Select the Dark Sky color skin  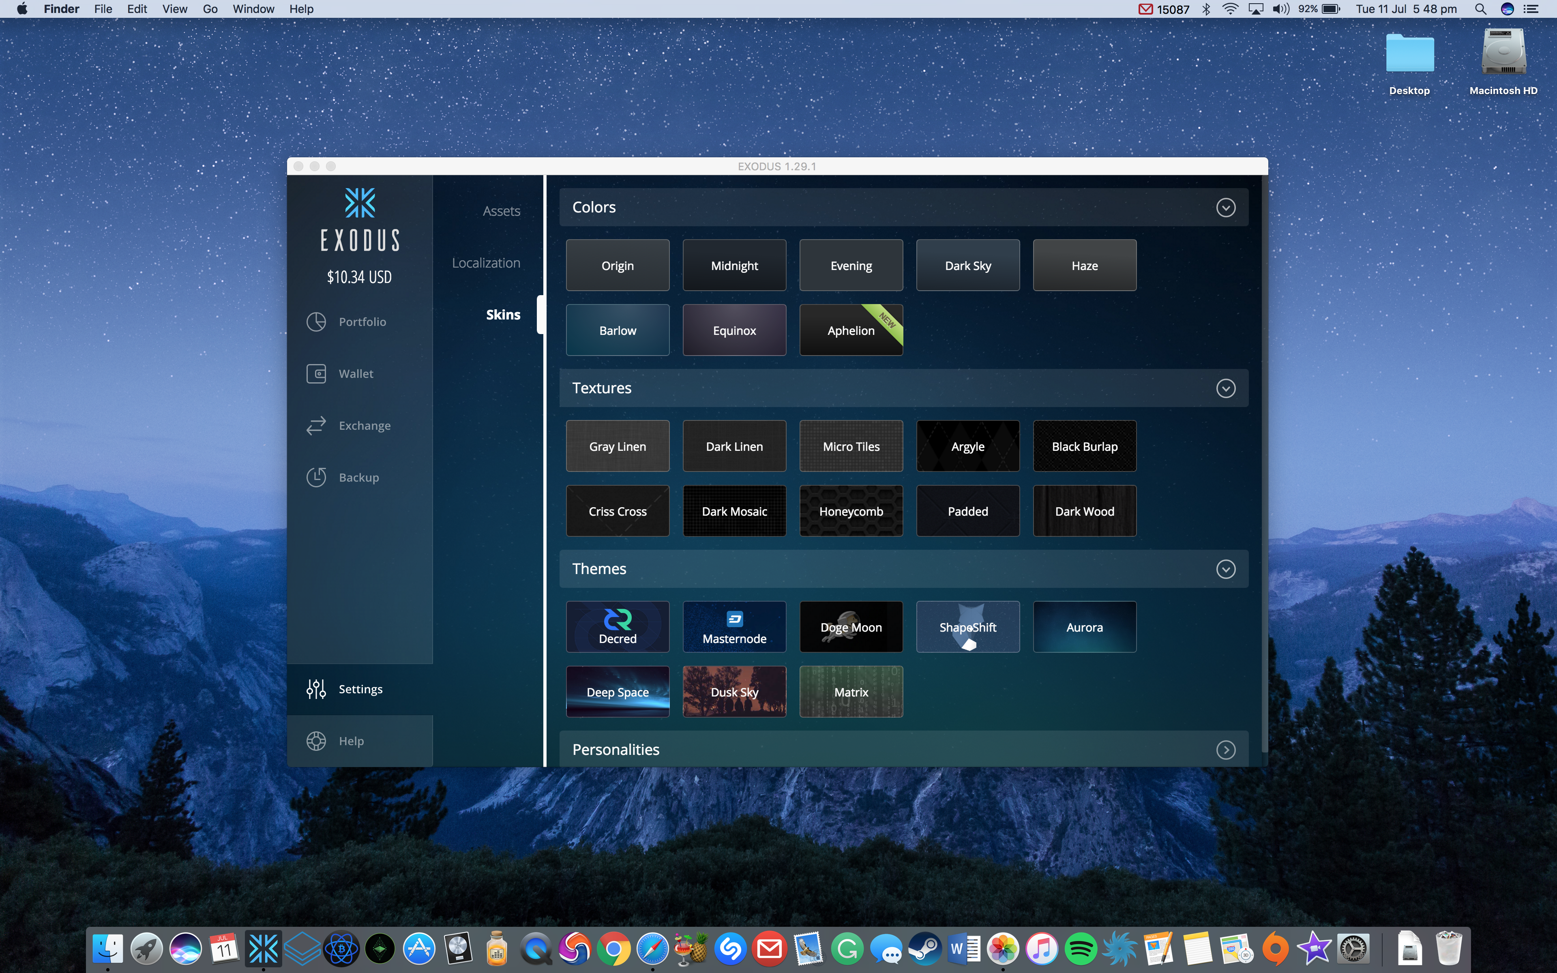967,265
